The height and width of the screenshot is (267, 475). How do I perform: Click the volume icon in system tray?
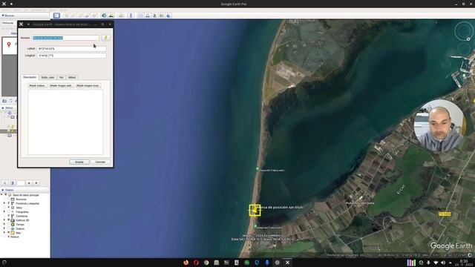pos(443,263)
